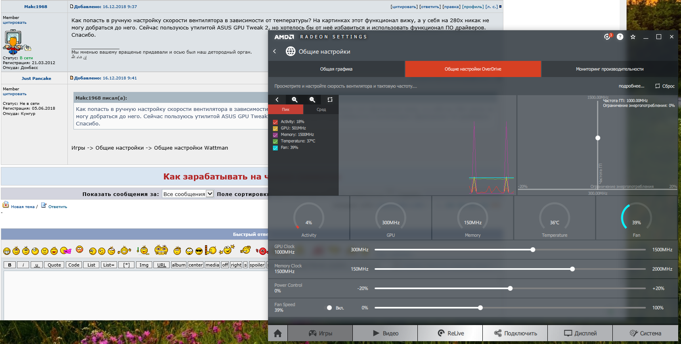Screen dimensions: 681x344
Task: Click the blue square icon after [л. с.]
Action: click(500, 6)
